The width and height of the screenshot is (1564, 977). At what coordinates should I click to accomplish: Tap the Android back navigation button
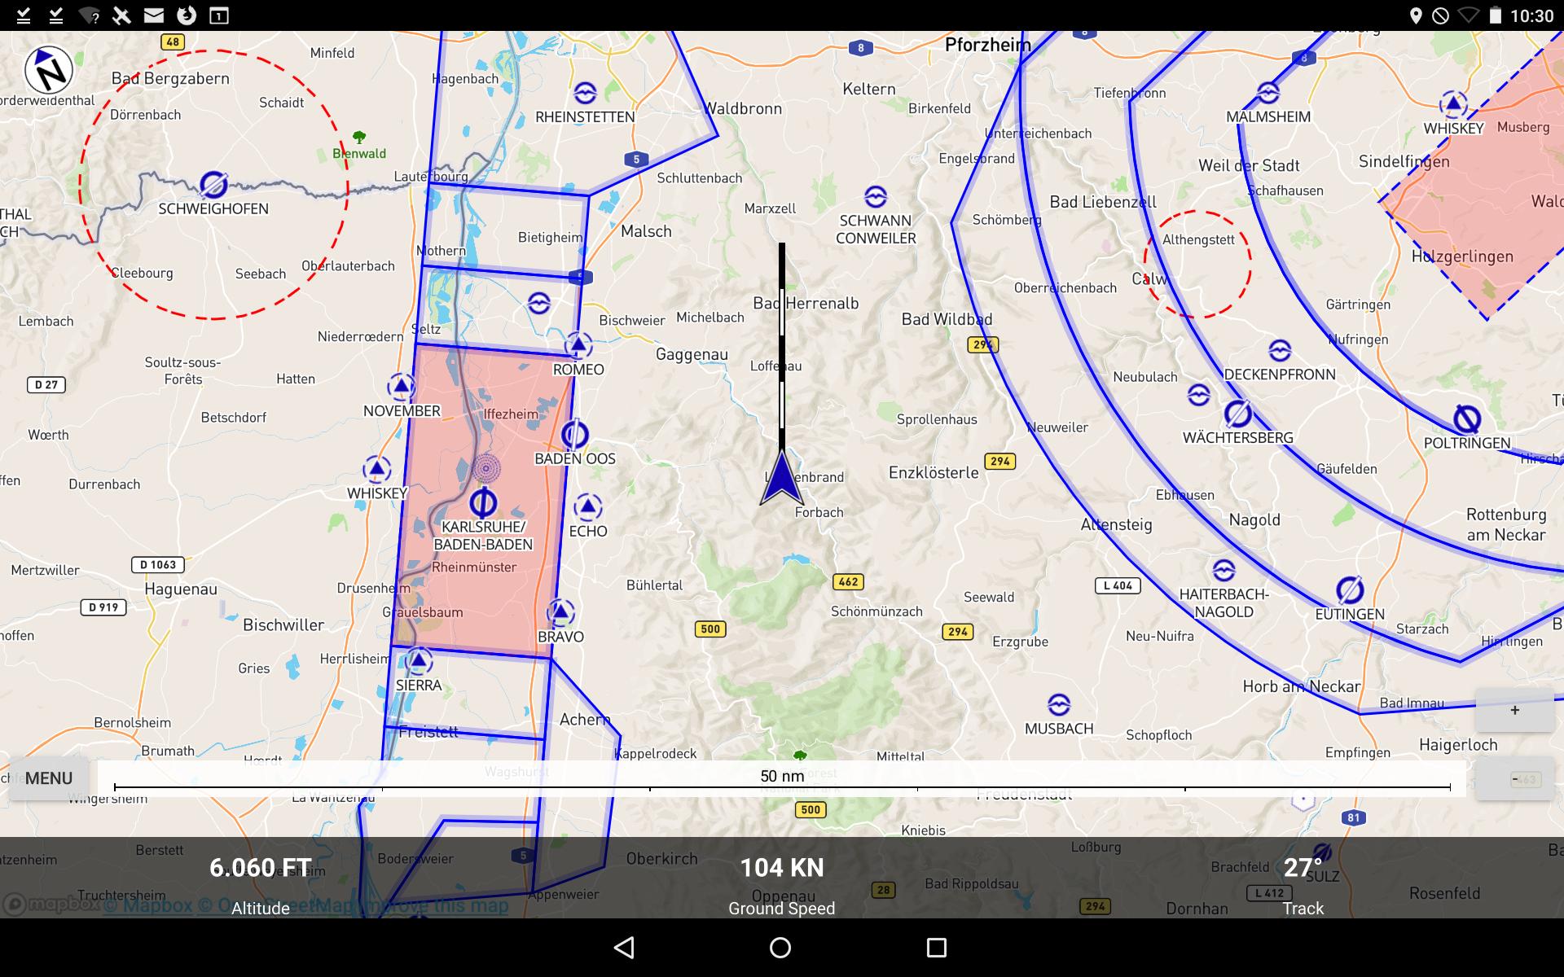pos(624,948)
